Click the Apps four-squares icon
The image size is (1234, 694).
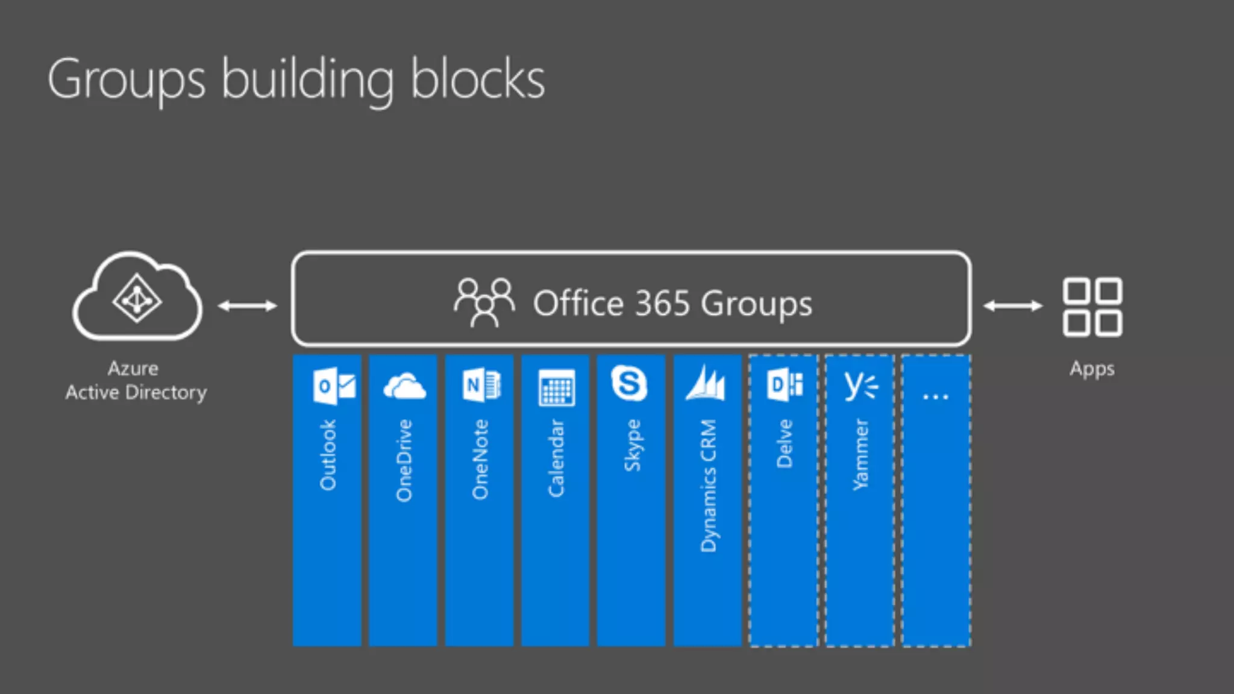[1092, 307]
